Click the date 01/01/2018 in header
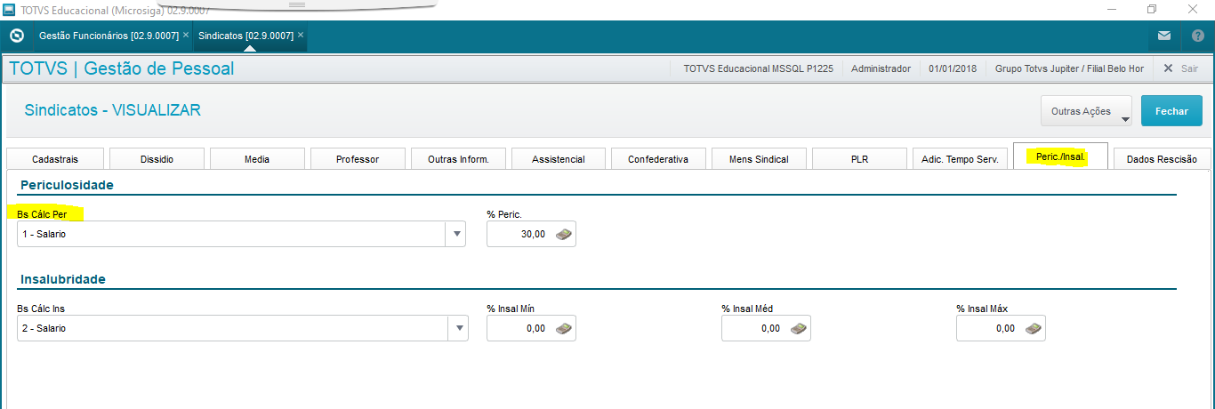Viewport: 1215px width, 409px height. click(x=953, y=68)
